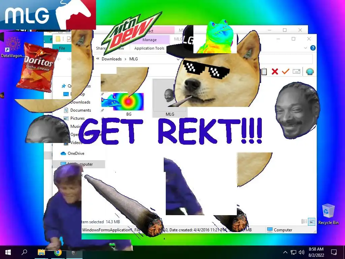
Task: Open the Windows Start menu
Action: [8, 252]
